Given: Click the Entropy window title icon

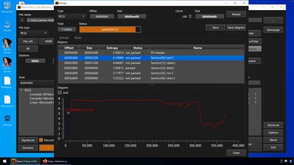Looking at the screenshot, I should tap(57, 3).
